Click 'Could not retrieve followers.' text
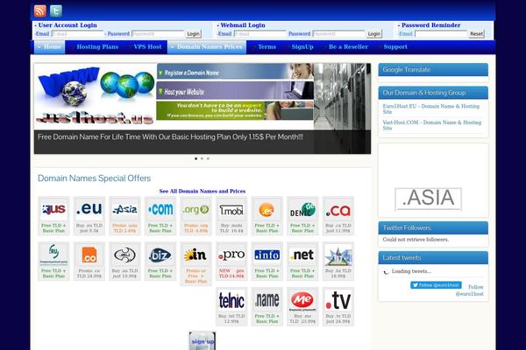This screenshot has width=526, height=350. click(416, 240)
